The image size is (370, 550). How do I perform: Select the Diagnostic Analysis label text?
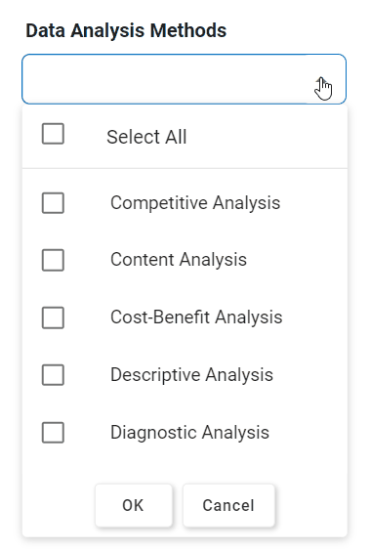coord(189,432)
